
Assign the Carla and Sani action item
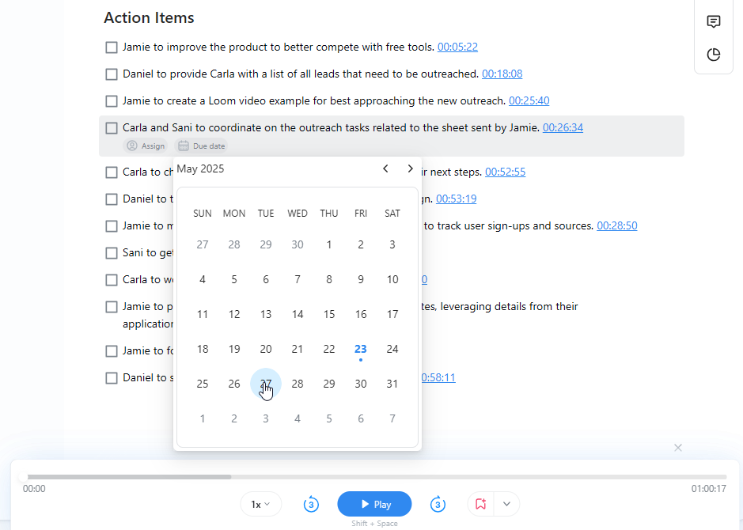(x=146, y=146)
